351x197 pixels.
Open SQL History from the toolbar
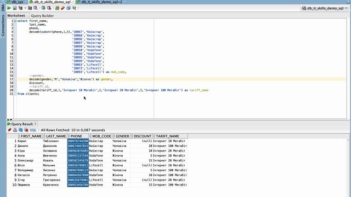tap(69, 8)
